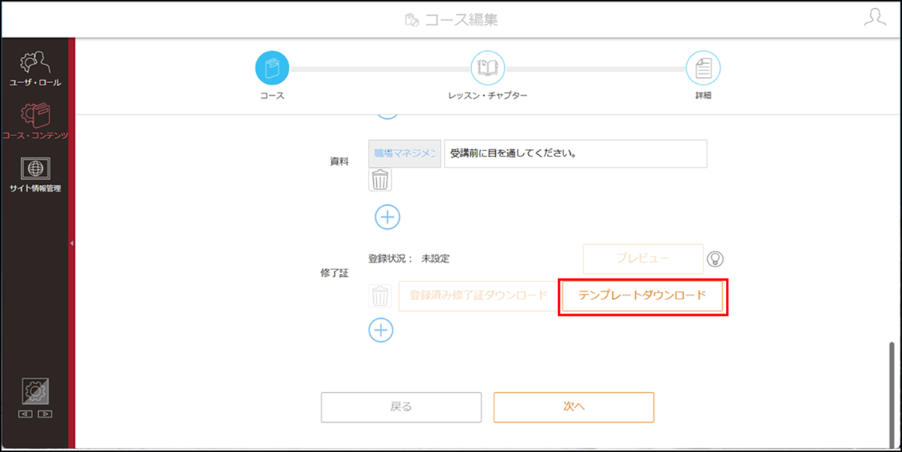Click the trash icon in the 修了証 row
Image resolution: width=902 pixels, height=452 pixels.
[x=381, y=296]
